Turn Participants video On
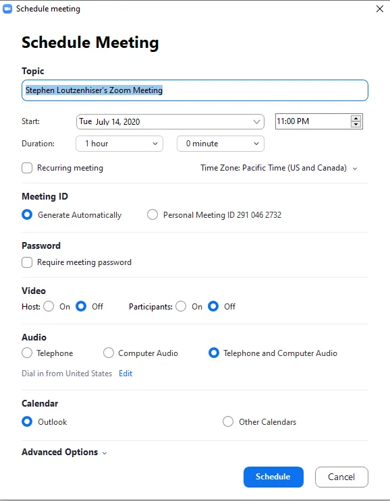Viewport: 390px width, 501px height. click(181, 306)
